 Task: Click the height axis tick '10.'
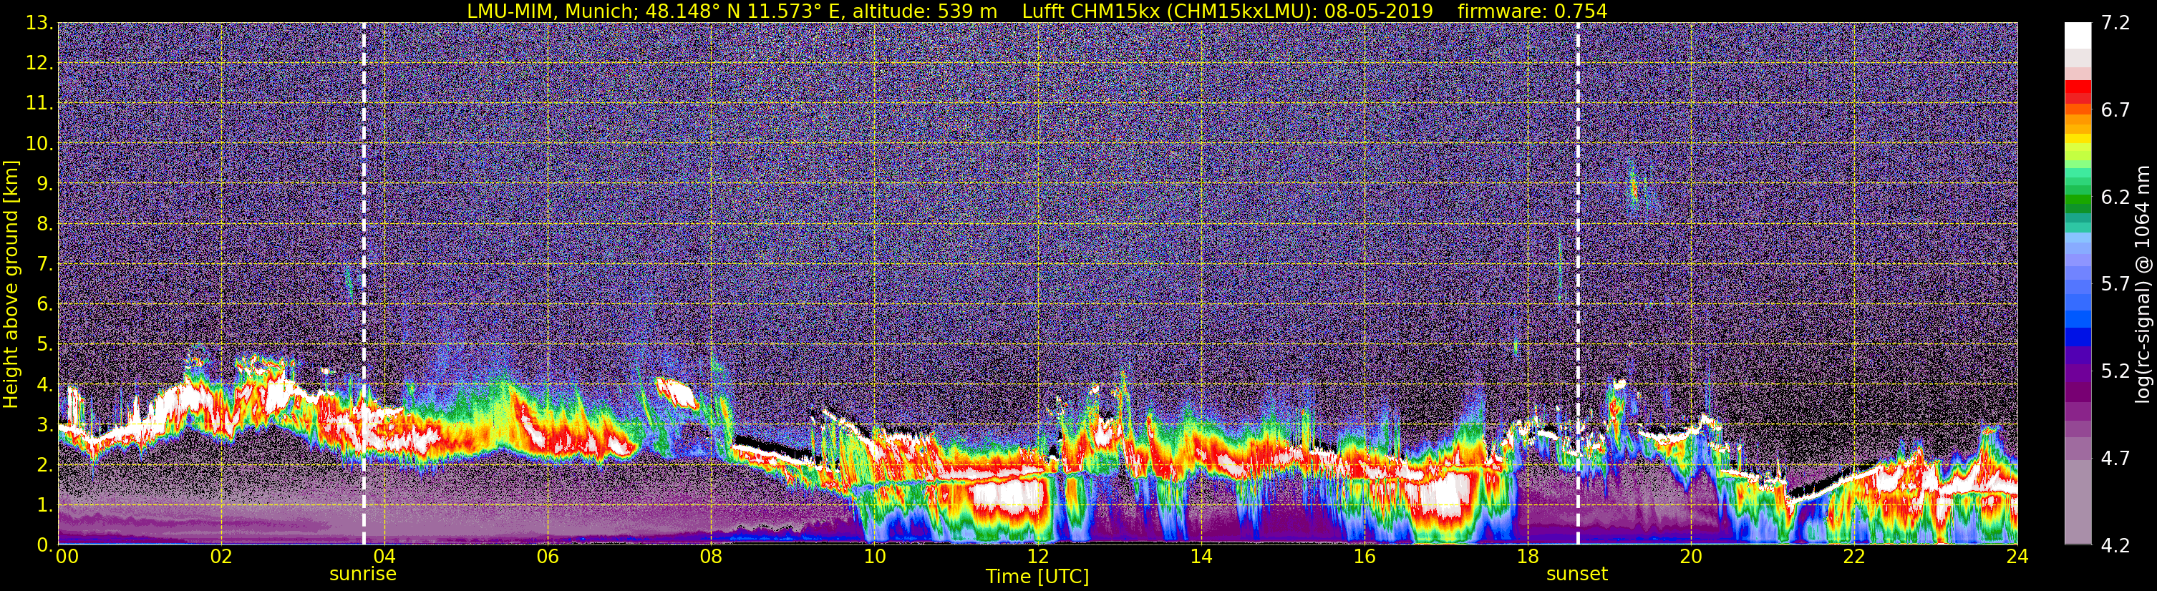point(41,144)
